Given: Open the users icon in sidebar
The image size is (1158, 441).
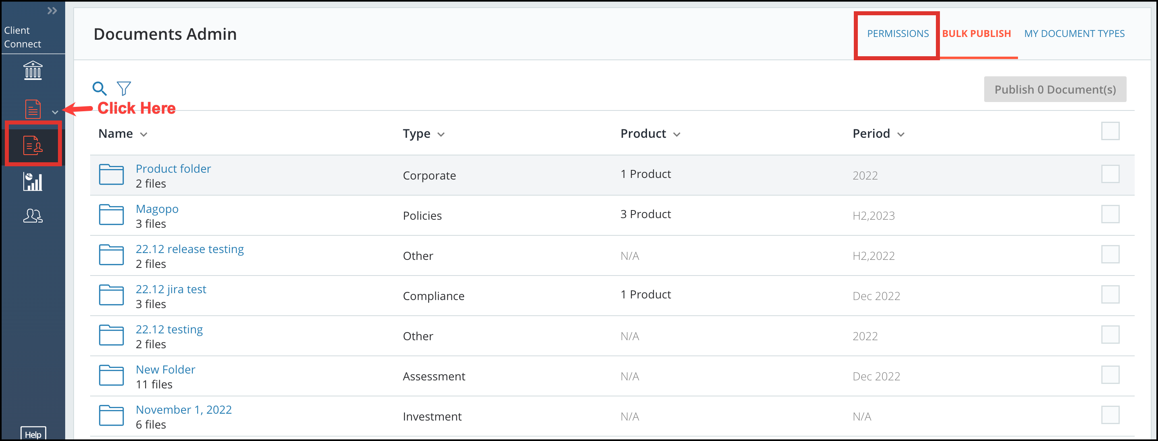Looking at the screenshot, I should [33, 216].
